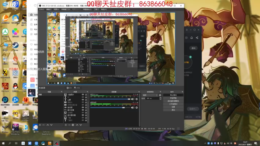260x146 pixels.
Task: Add a new scene with the plus icon
Action: point(40,125)
